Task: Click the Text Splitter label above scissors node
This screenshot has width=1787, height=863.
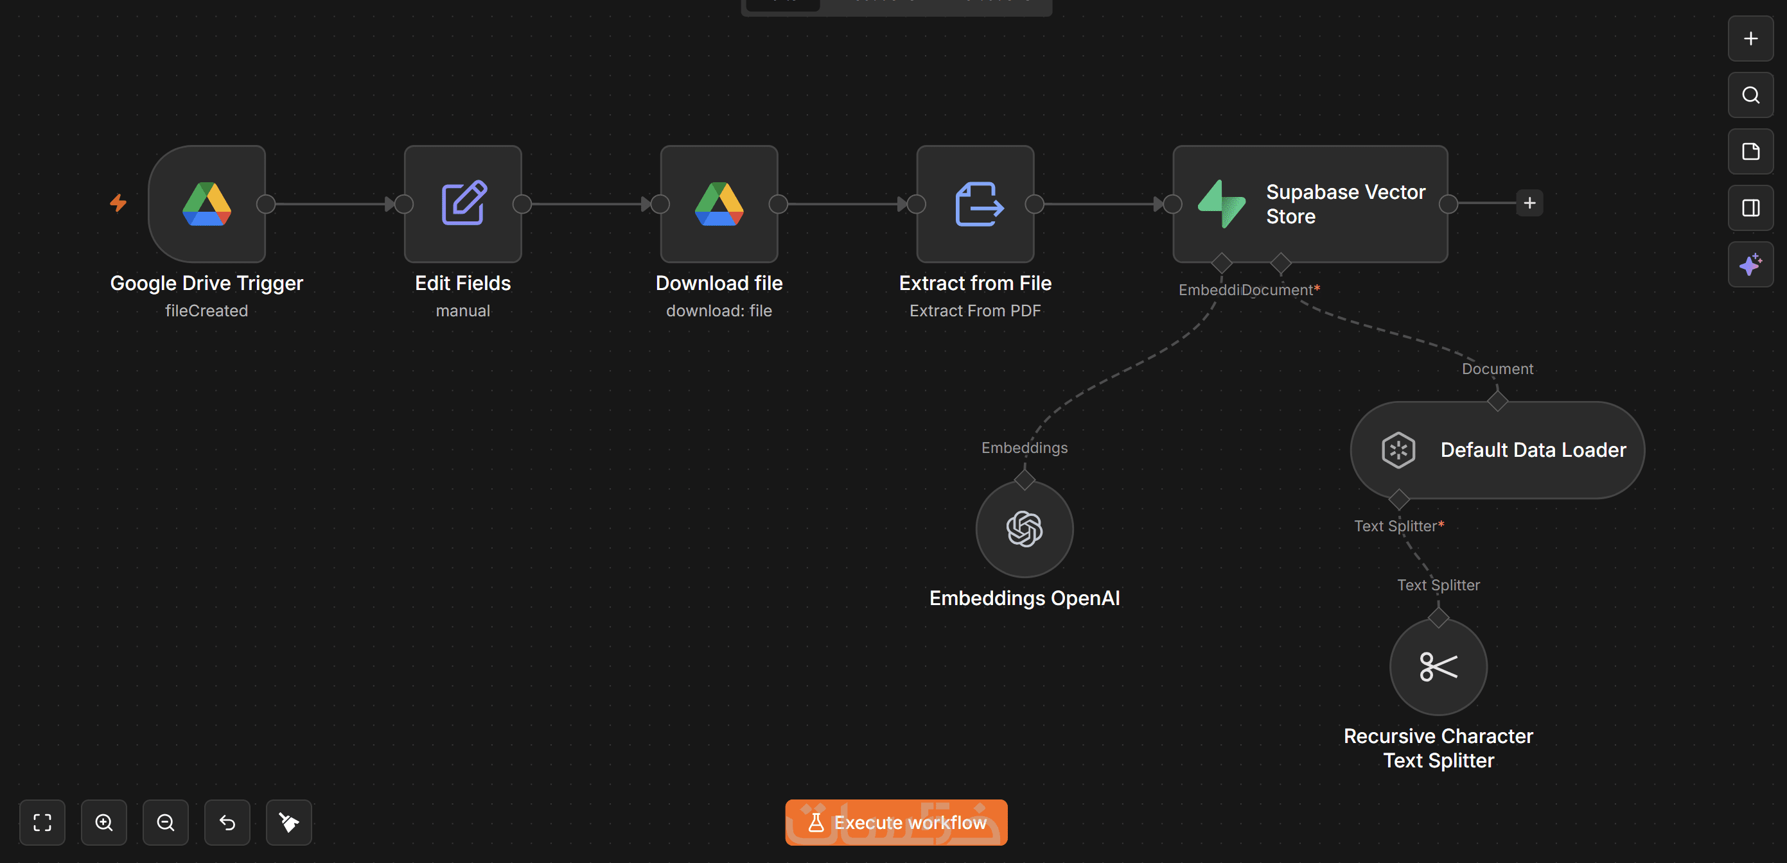Action: pyautogui.click(x=1439, y=585)
